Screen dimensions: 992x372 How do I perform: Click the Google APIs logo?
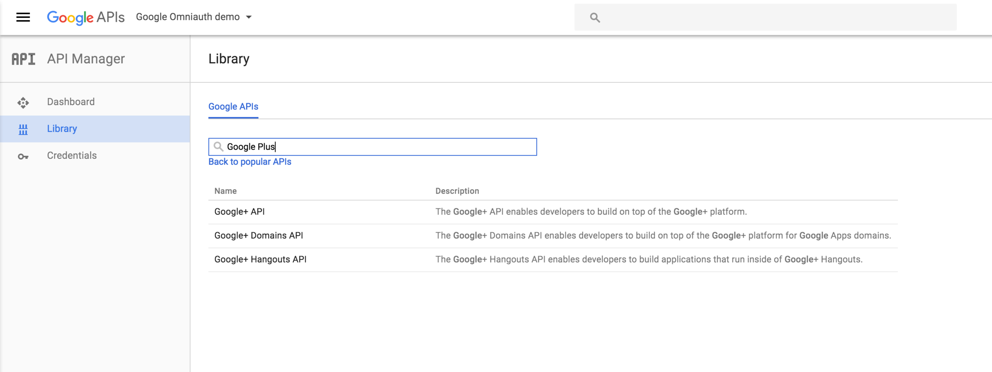pos(86,17)
